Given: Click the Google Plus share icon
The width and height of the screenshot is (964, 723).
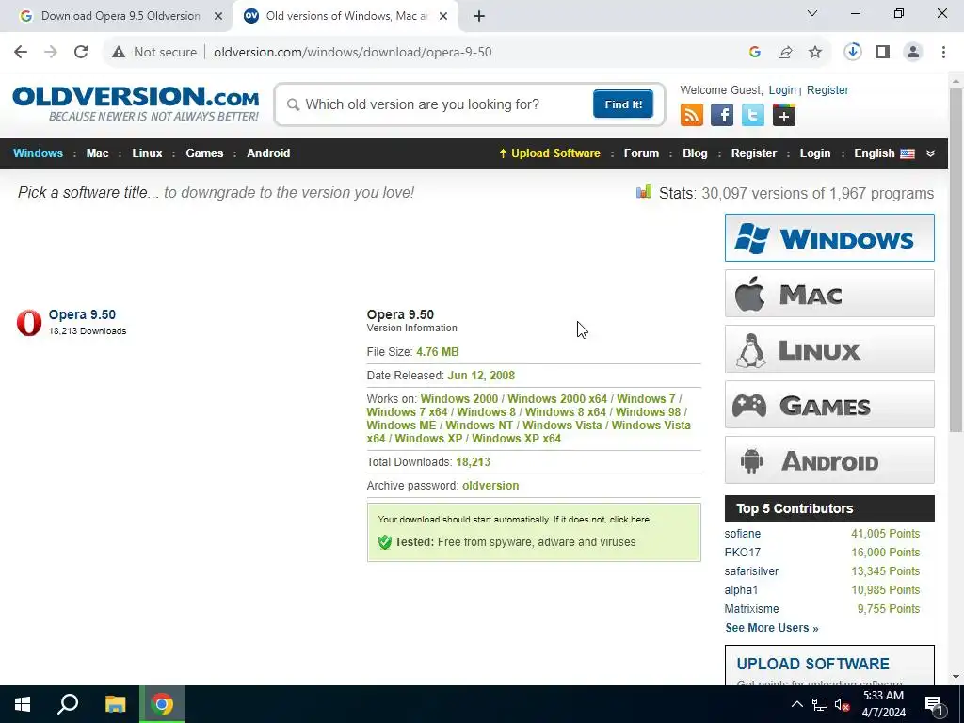Looking at the screenshot, I should (784, 115).
